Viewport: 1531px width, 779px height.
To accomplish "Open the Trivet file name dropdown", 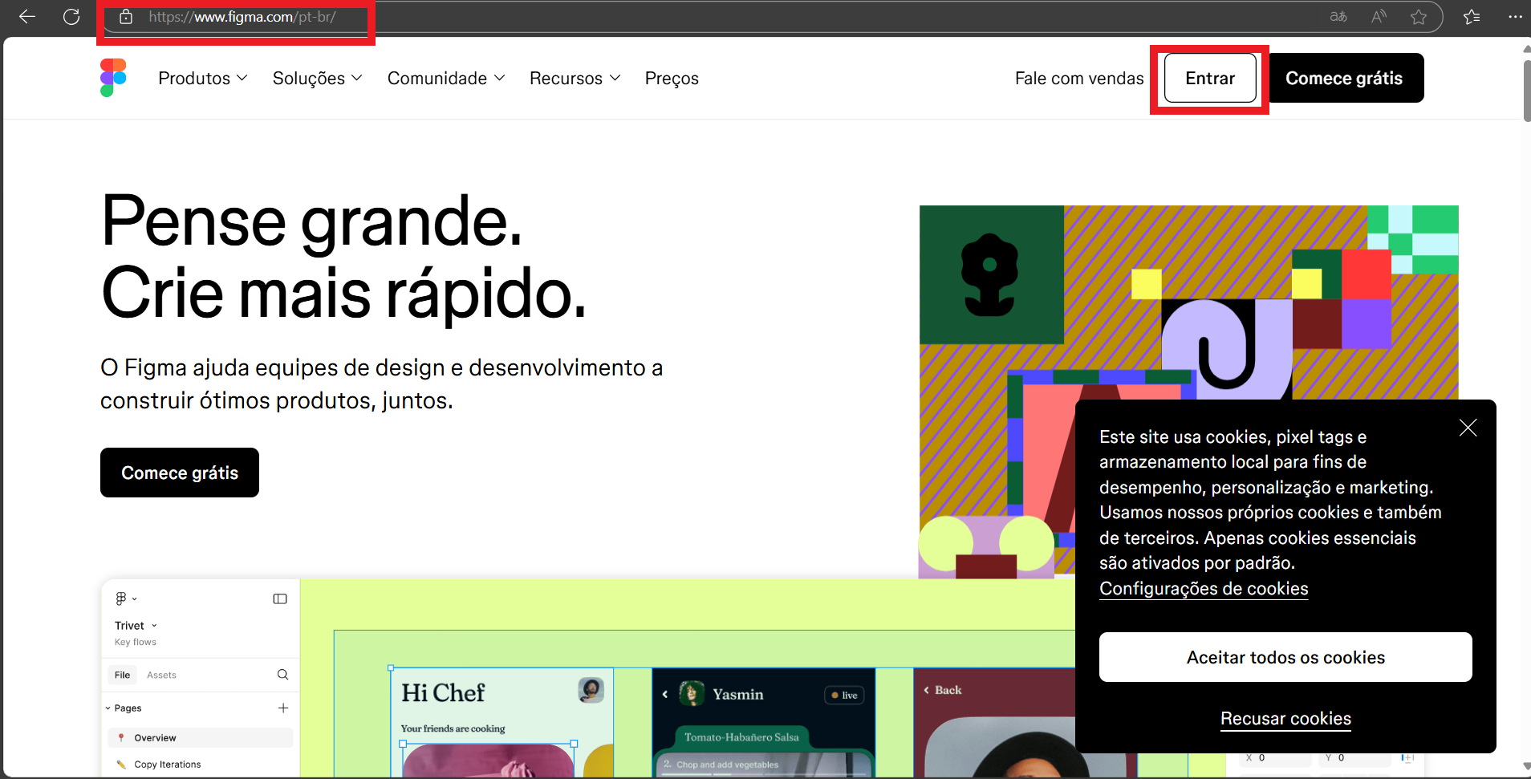I will 136,626.
